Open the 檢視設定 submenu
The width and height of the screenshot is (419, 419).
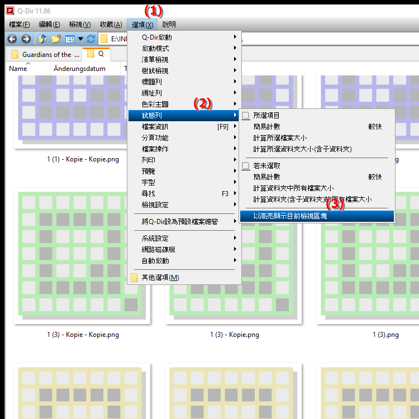pyautogui.click(x=184, y=205)
